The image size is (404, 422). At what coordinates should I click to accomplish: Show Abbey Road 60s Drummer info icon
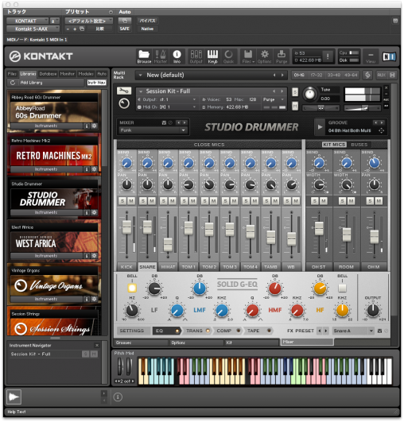tap(87, 126)
